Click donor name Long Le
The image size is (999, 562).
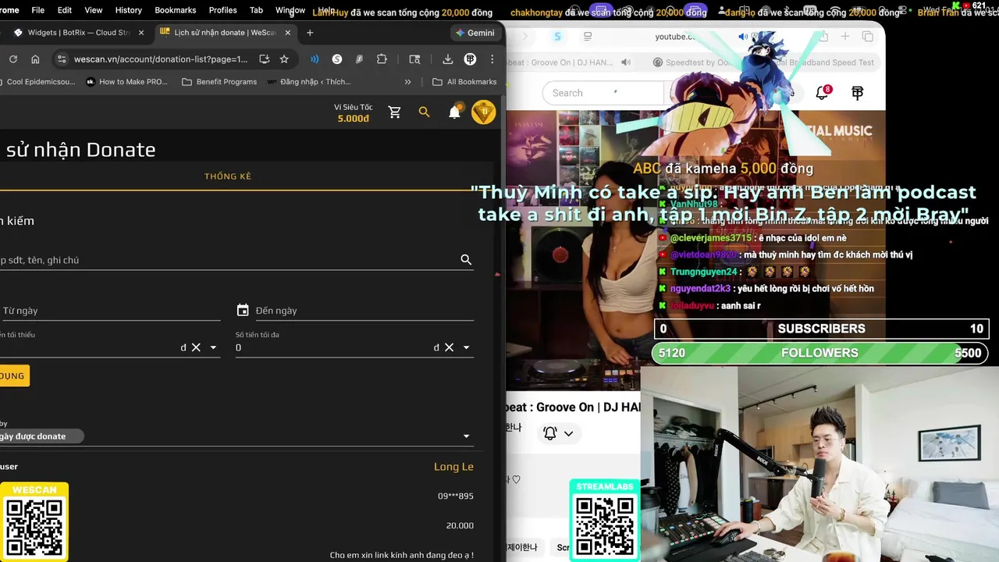pyautogui.click(x=453, y=467)
